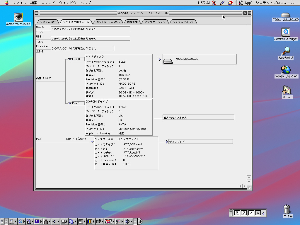Select the ゴミ箱 trash icon
This screenshot has height=225, width=300.
click(x=287, y=209)
